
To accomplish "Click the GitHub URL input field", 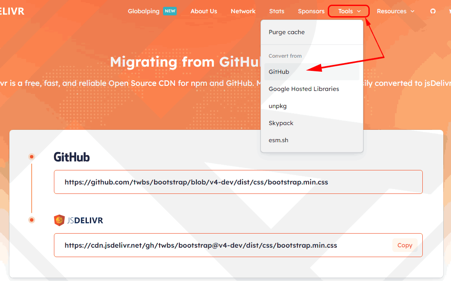I will click(x=238, y=182).
